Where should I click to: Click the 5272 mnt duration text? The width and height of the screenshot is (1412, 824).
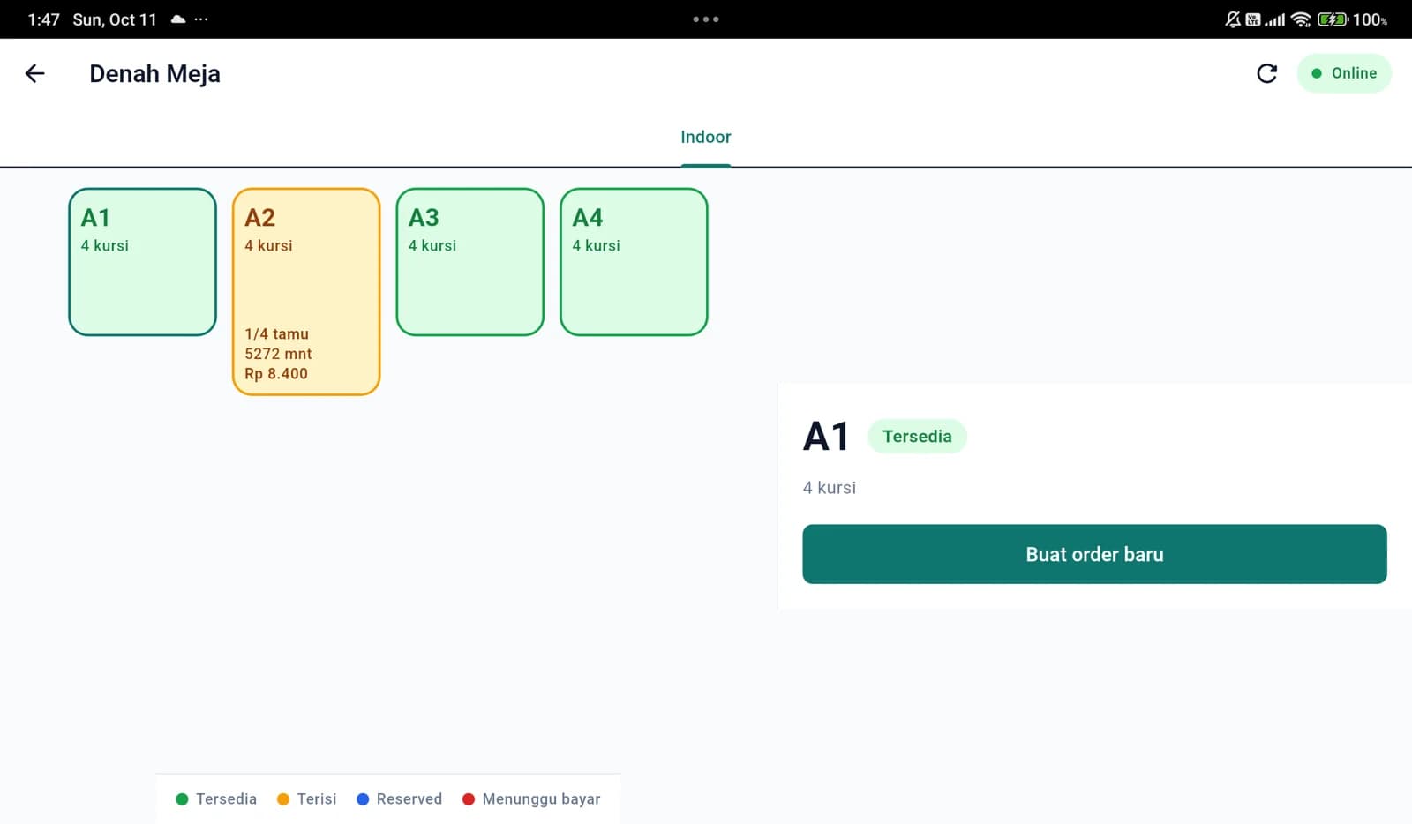click(278, 354)
